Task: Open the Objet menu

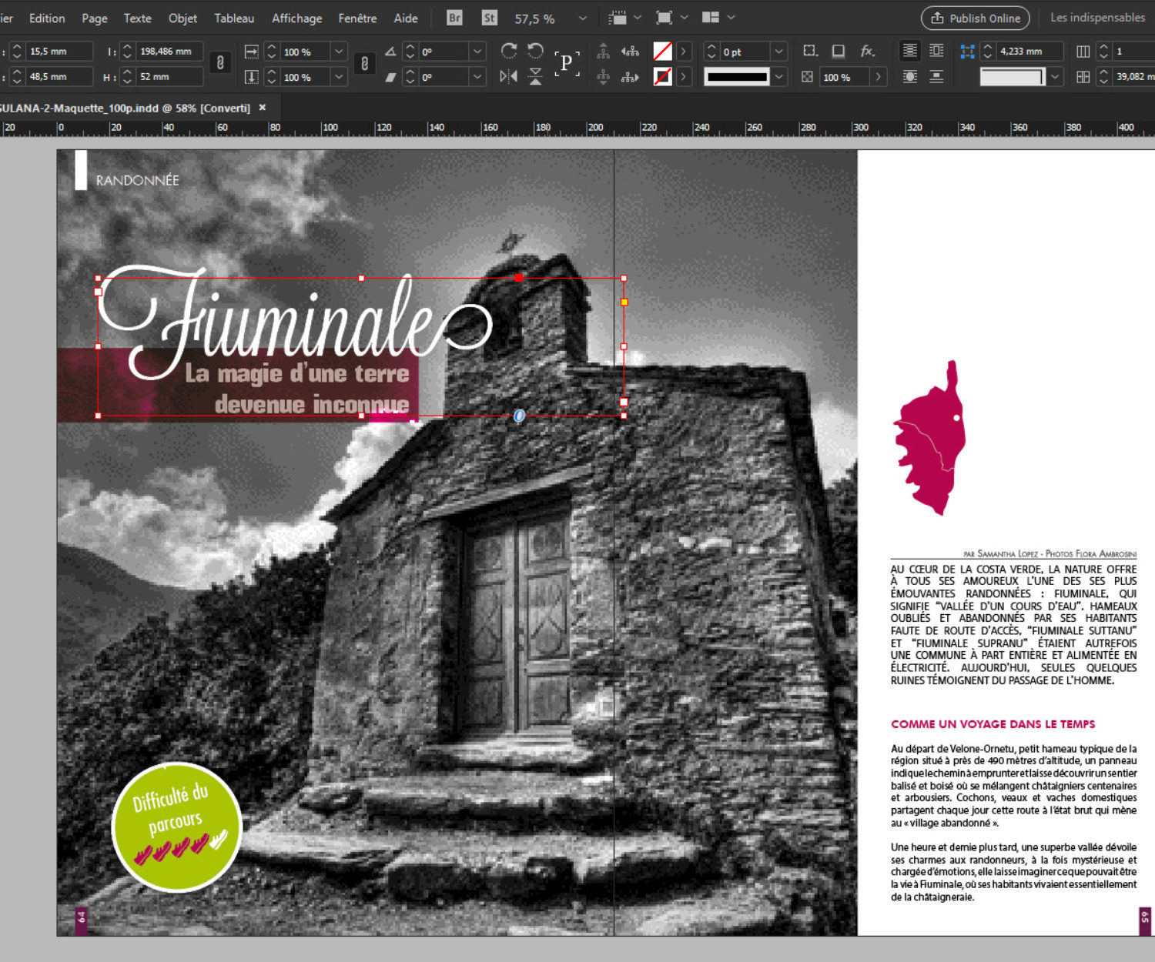Action: tap(182, 18)
